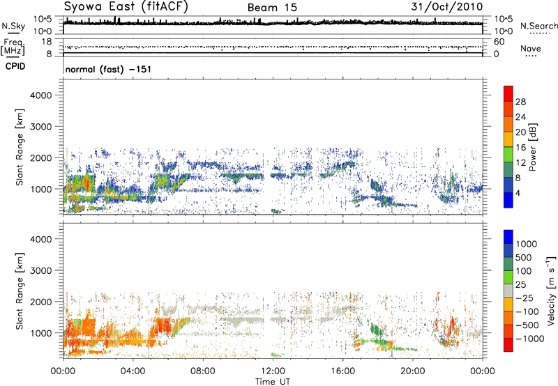
Task: Click the 'Time UT' axis title
Action: click(273, 382)
